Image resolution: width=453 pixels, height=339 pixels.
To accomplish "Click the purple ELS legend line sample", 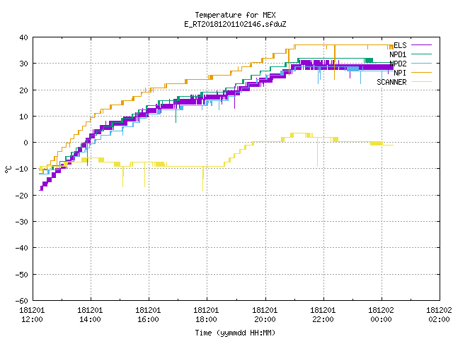I will pyautogui.click(x=422, y=45).
